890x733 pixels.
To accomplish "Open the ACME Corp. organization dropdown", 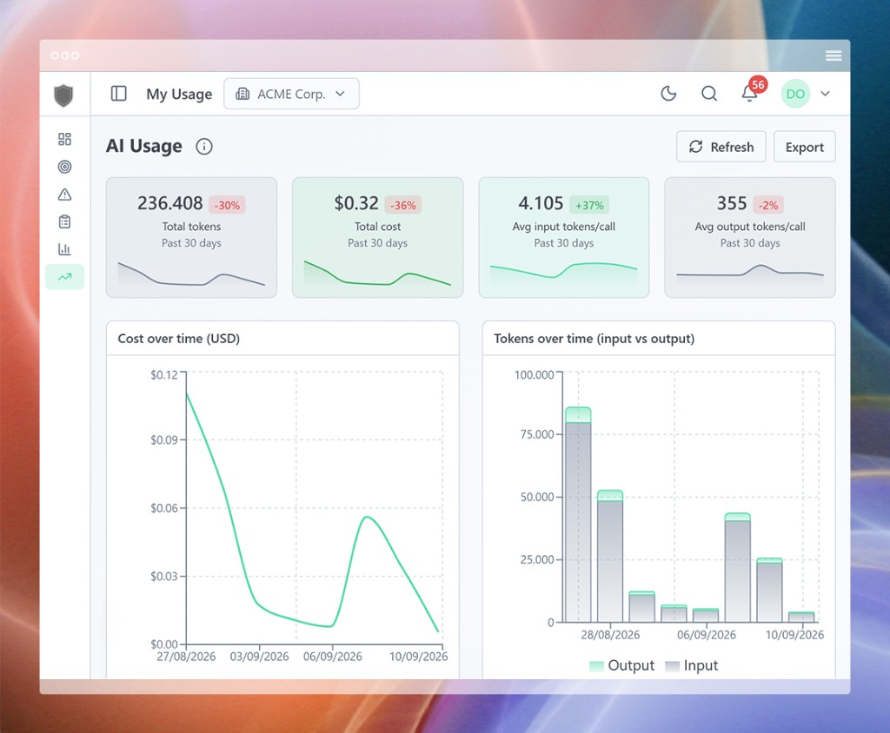I will pyautogui.click(x=291, y=94).
